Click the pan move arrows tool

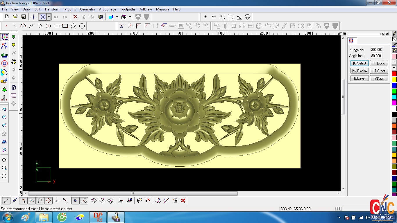4,160
